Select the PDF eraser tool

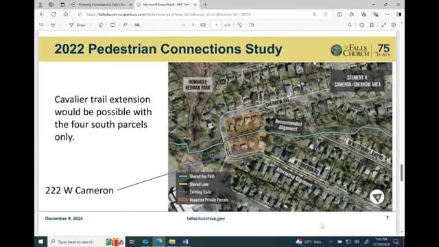(101, 25)
